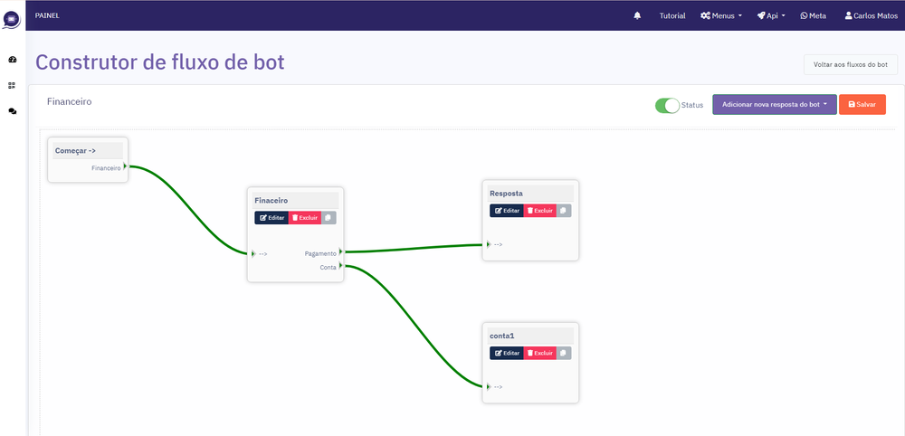Click the input connector of Finaceiro node
Image resolution: width=905 pixels, height=436 pixels.
[253, 254]
